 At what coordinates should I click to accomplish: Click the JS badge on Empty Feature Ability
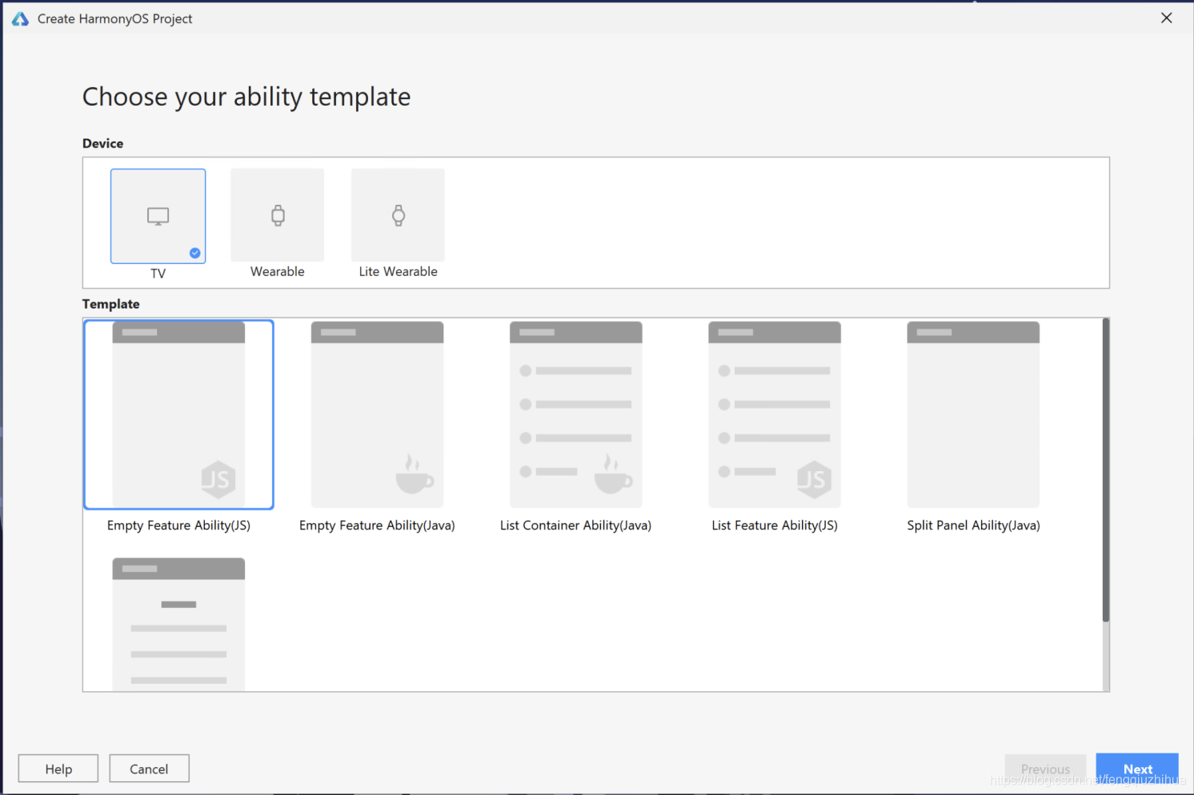coord(218,479)
